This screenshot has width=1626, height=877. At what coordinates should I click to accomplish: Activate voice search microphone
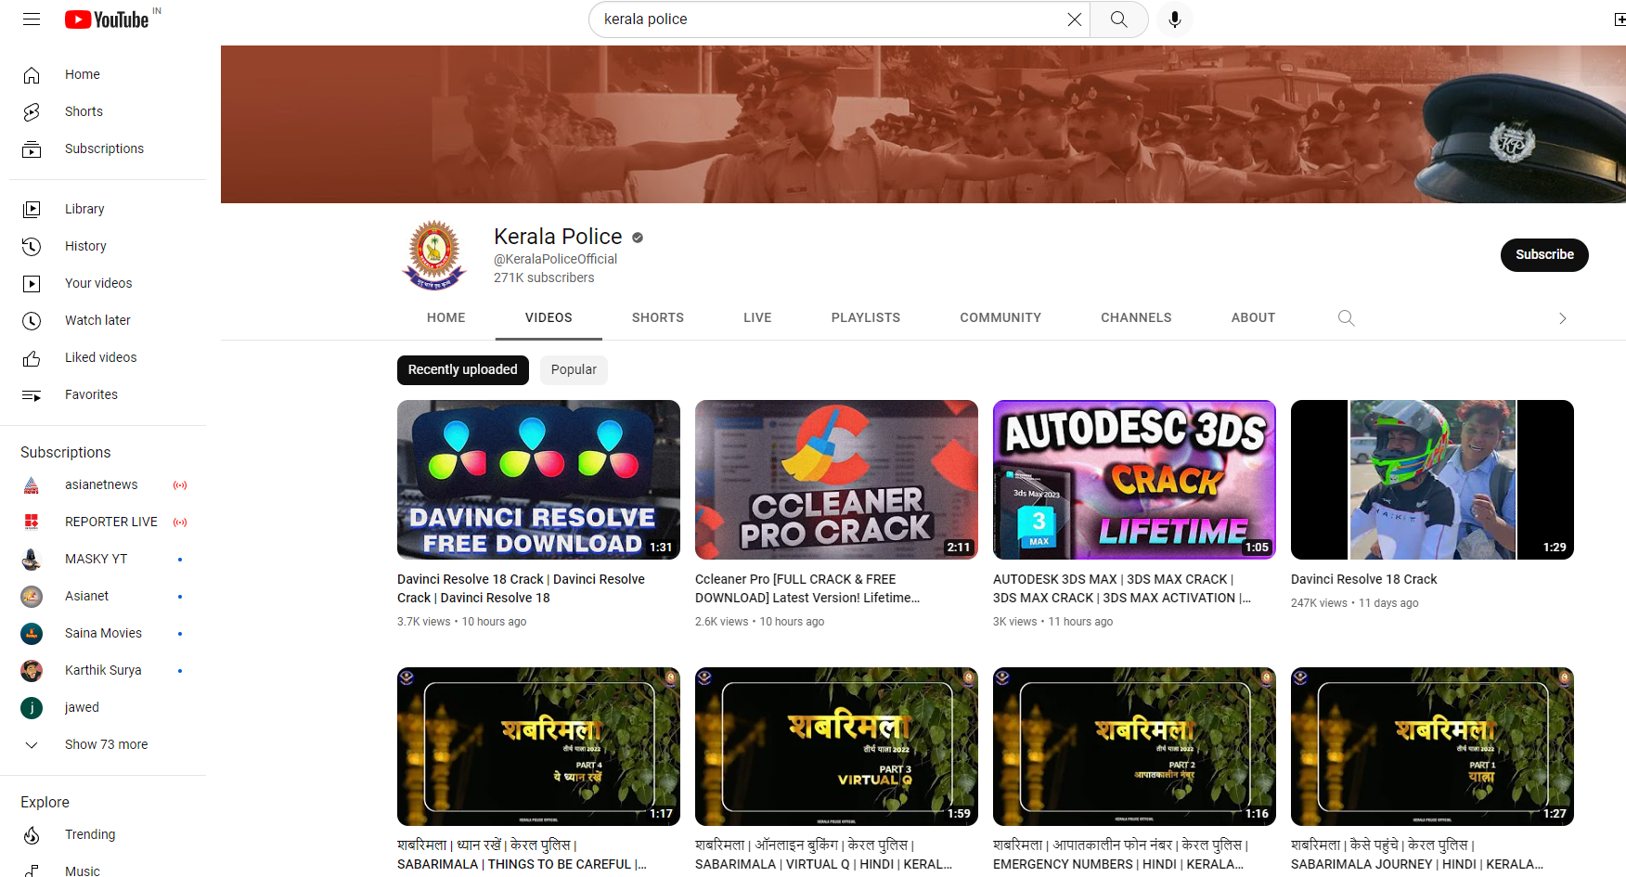click(x=1175, y=19)
